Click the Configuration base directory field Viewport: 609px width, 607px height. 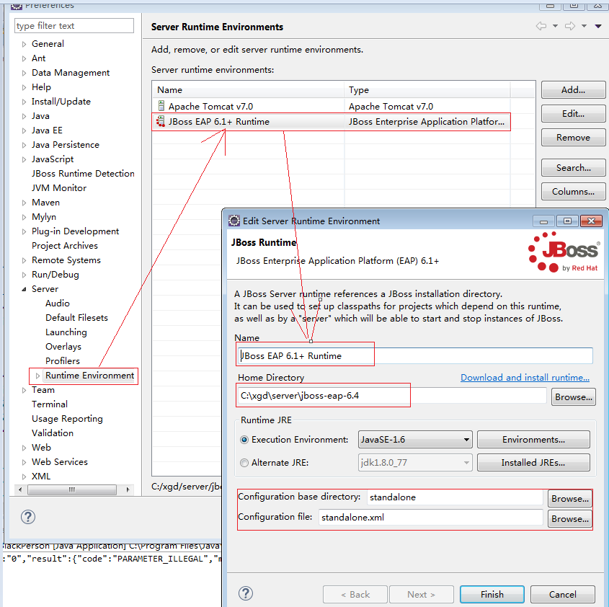click(x=455, y=497)
